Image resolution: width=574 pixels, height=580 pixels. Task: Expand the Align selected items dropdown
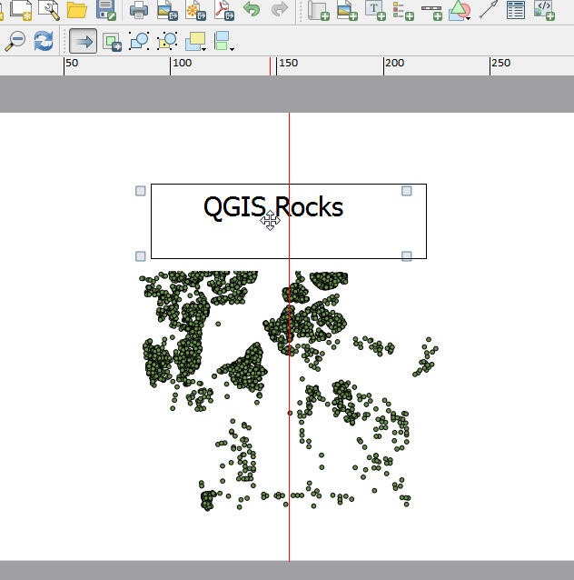point(233,47)
